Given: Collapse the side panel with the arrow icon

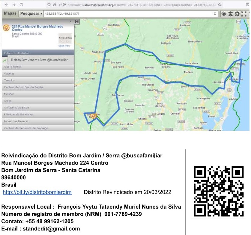Looking at the screenshot, I should pyautogui.click(x=76, y=22).
